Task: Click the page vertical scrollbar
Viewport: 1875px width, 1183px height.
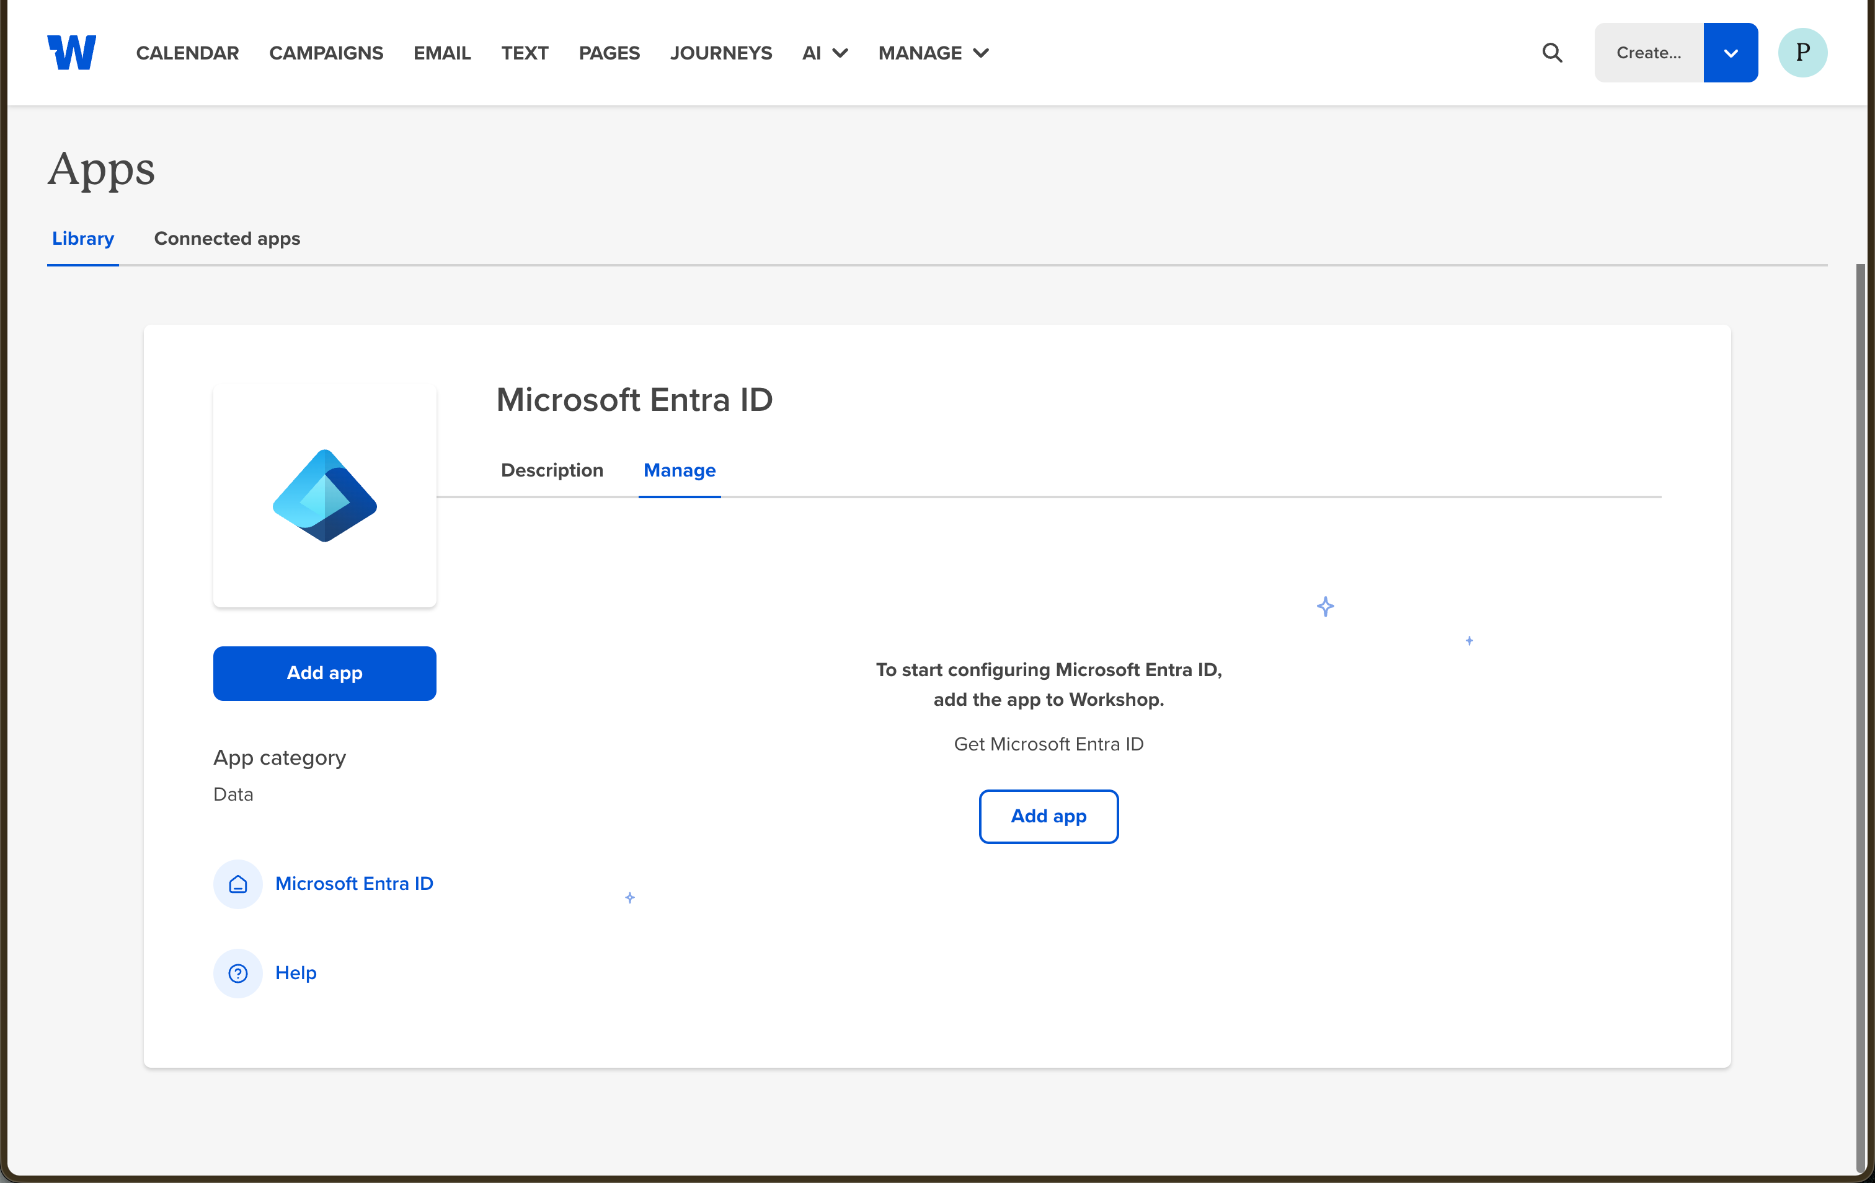Action: coord(1861,718)
